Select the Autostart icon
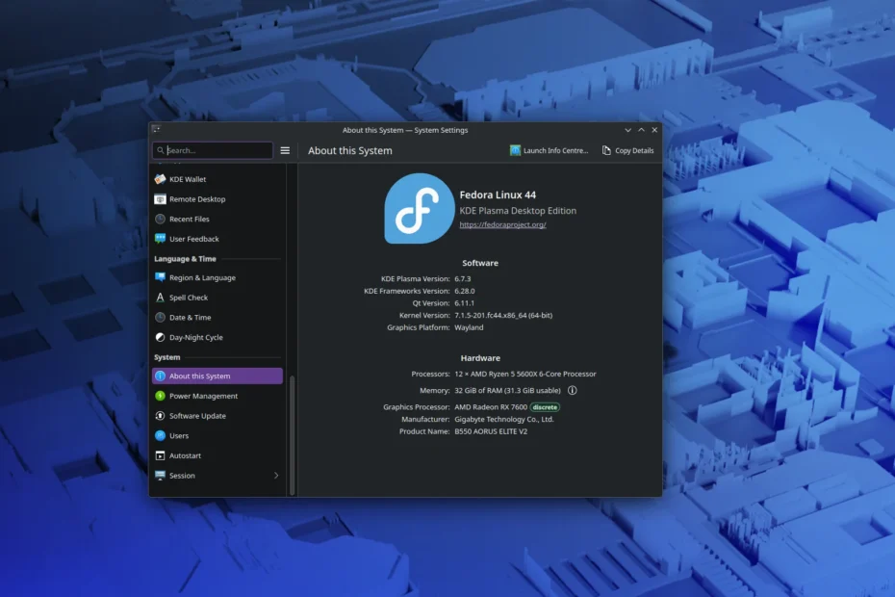This screenshot has width=895, height=597. pyautogui.click(x=160, y=455)
